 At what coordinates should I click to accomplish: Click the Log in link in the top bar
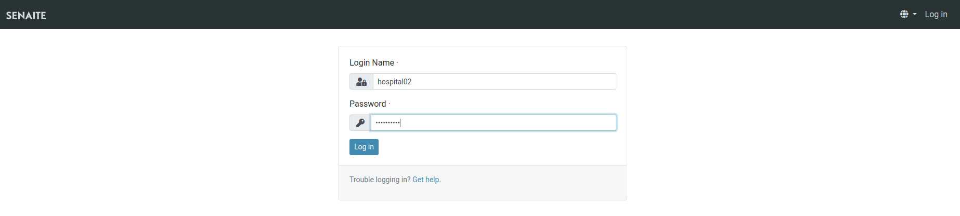(936, 15)
